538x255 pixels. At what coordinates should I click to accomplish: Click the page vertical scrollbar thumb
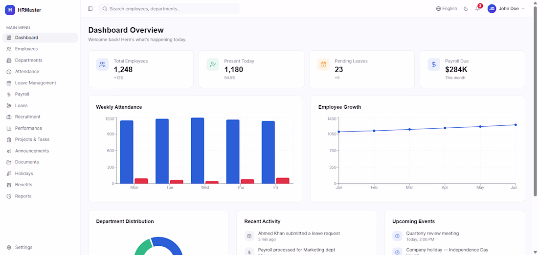[x=535, y=101]
